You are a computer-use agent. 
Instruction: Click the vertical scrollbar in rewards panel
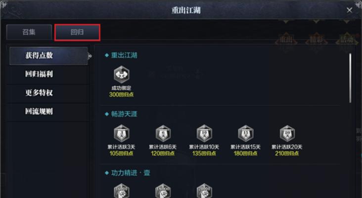click(350, 78)
